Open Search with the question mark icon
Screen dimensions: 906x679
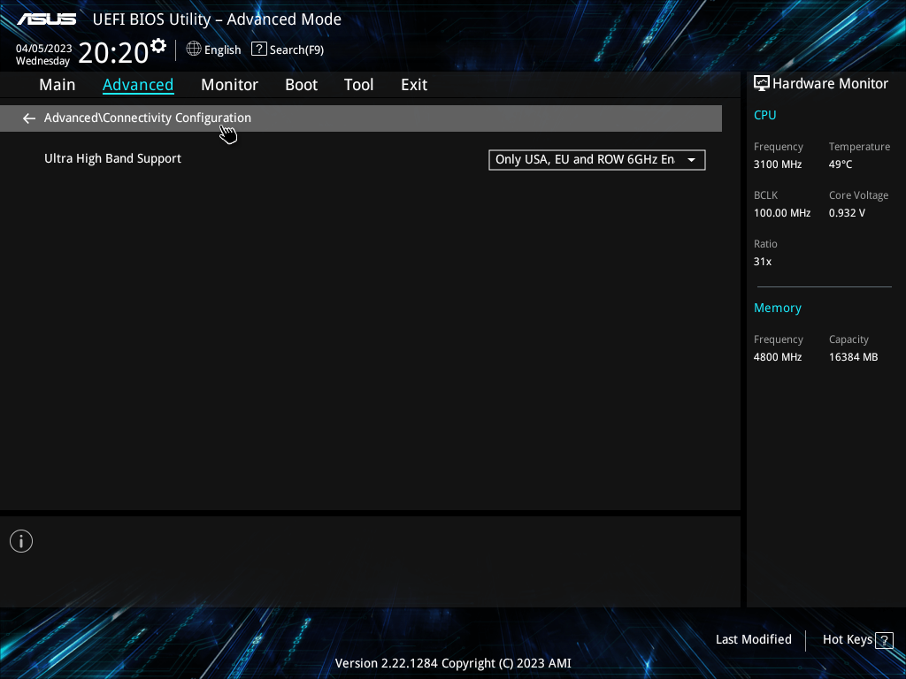(x=257, y=49)
